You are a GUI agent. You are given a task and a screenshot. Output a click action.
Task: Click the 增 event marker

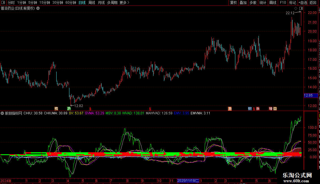pyautogui.click(x=271, y=109)
